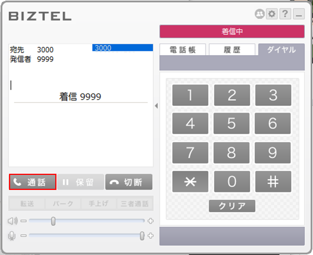The height and width of the screenshot is (255, 313).
Task: Hang up using the 切断 button
Action: click(x=129, y=182)
